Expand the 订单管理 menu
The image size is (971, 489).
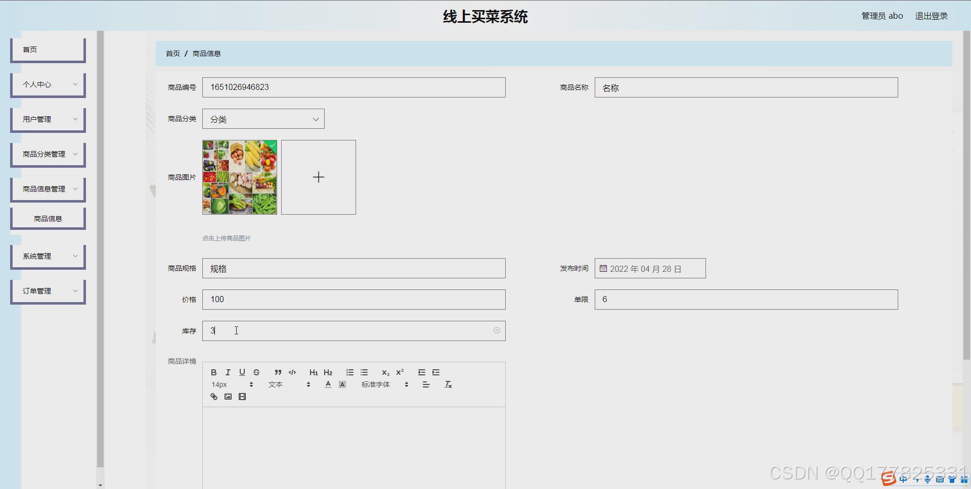click(x=48, y=291)
